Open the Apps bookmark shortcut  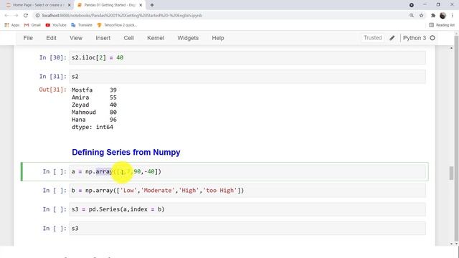point(12,25)
